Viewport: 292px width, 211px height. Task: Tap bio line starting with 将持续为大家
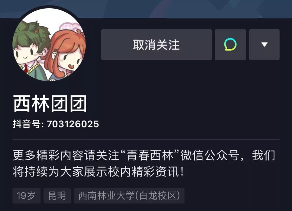[x=98, y=171]
